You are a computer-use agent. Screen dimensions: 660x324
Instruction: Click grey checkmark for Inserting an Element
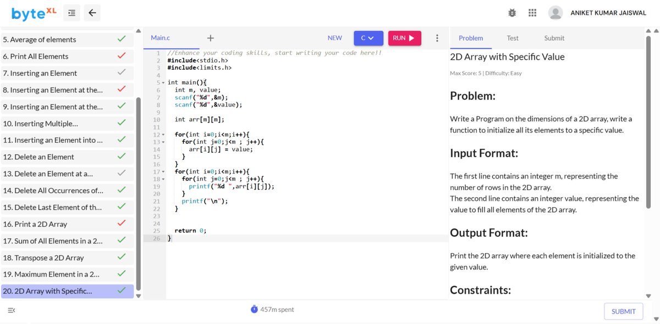122,72
